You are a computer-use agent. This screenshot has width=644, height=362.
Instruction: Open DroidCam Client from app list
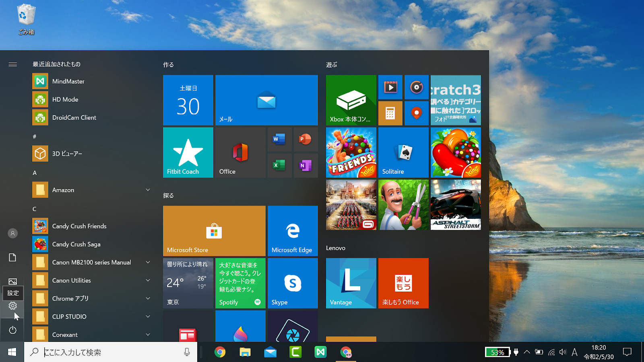(x=92, y=117)
